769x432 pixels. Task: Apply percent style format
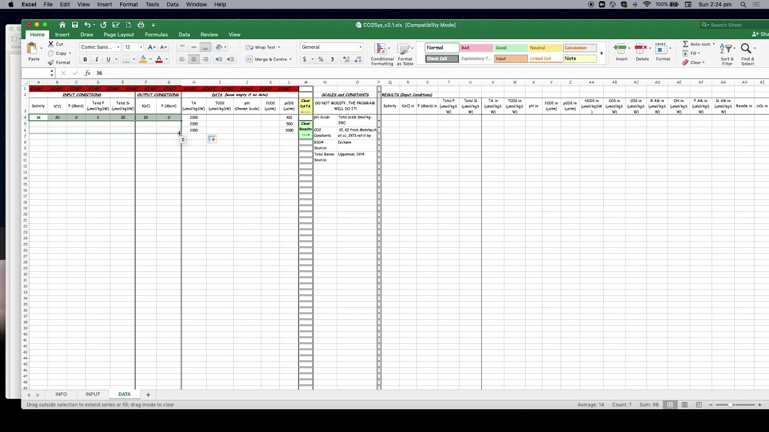(x=320, y=59)
